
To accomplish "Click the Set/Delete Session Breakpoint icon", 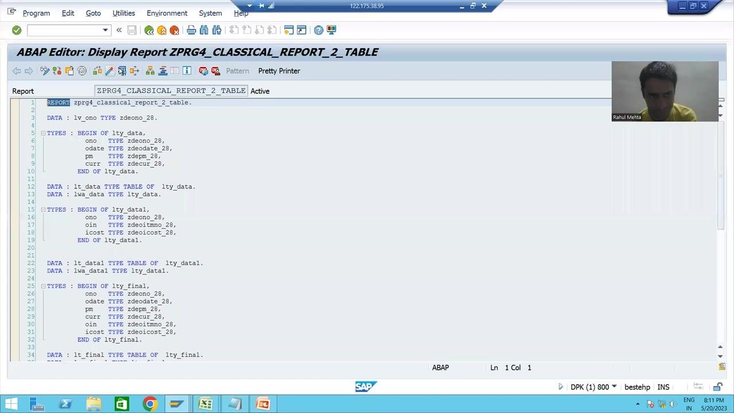I will 203,71.
